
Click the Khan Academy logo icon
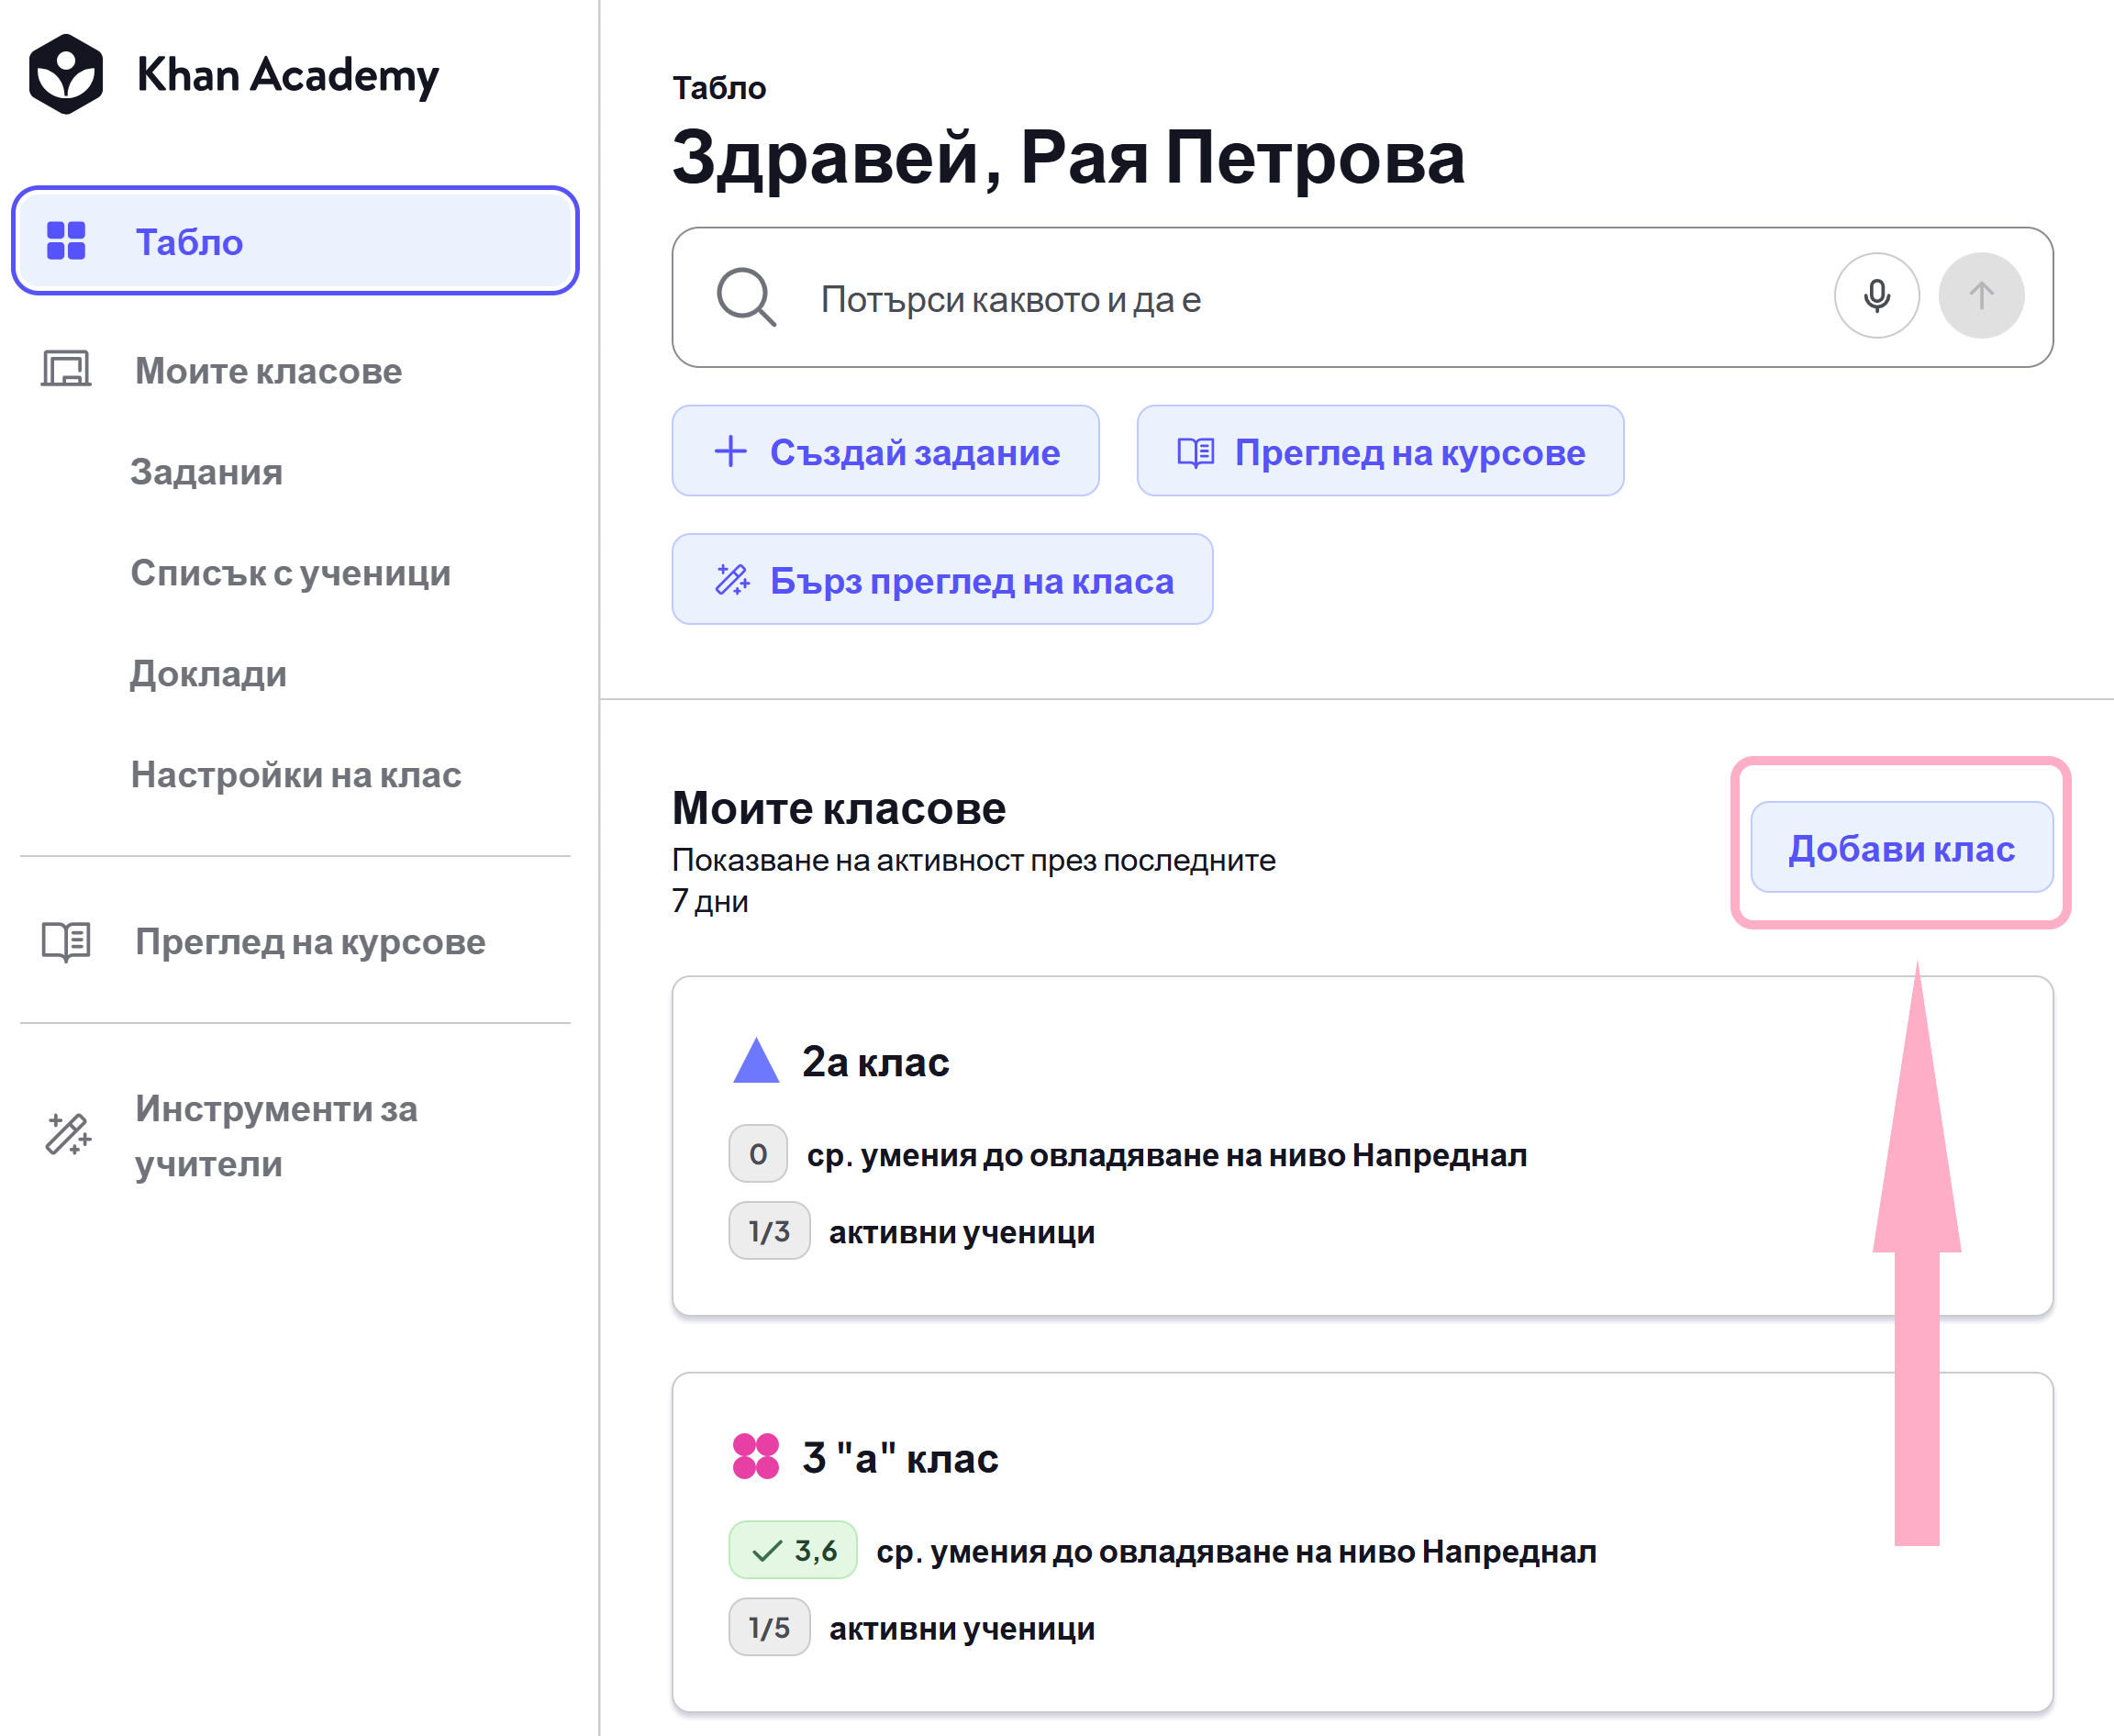click(66, 74)
